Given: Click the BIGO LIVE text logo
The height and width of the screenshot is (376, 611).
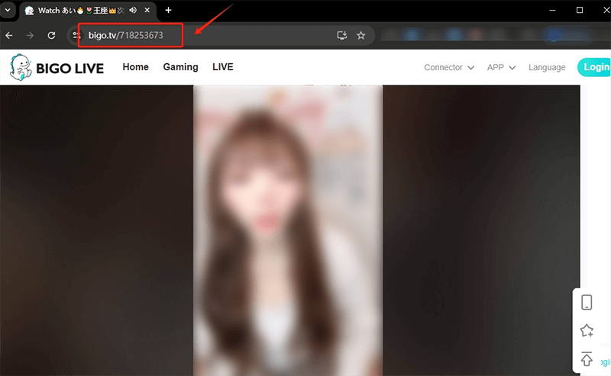Looking at the screenshot, I should pyautogui.click(x=70, y=69).
